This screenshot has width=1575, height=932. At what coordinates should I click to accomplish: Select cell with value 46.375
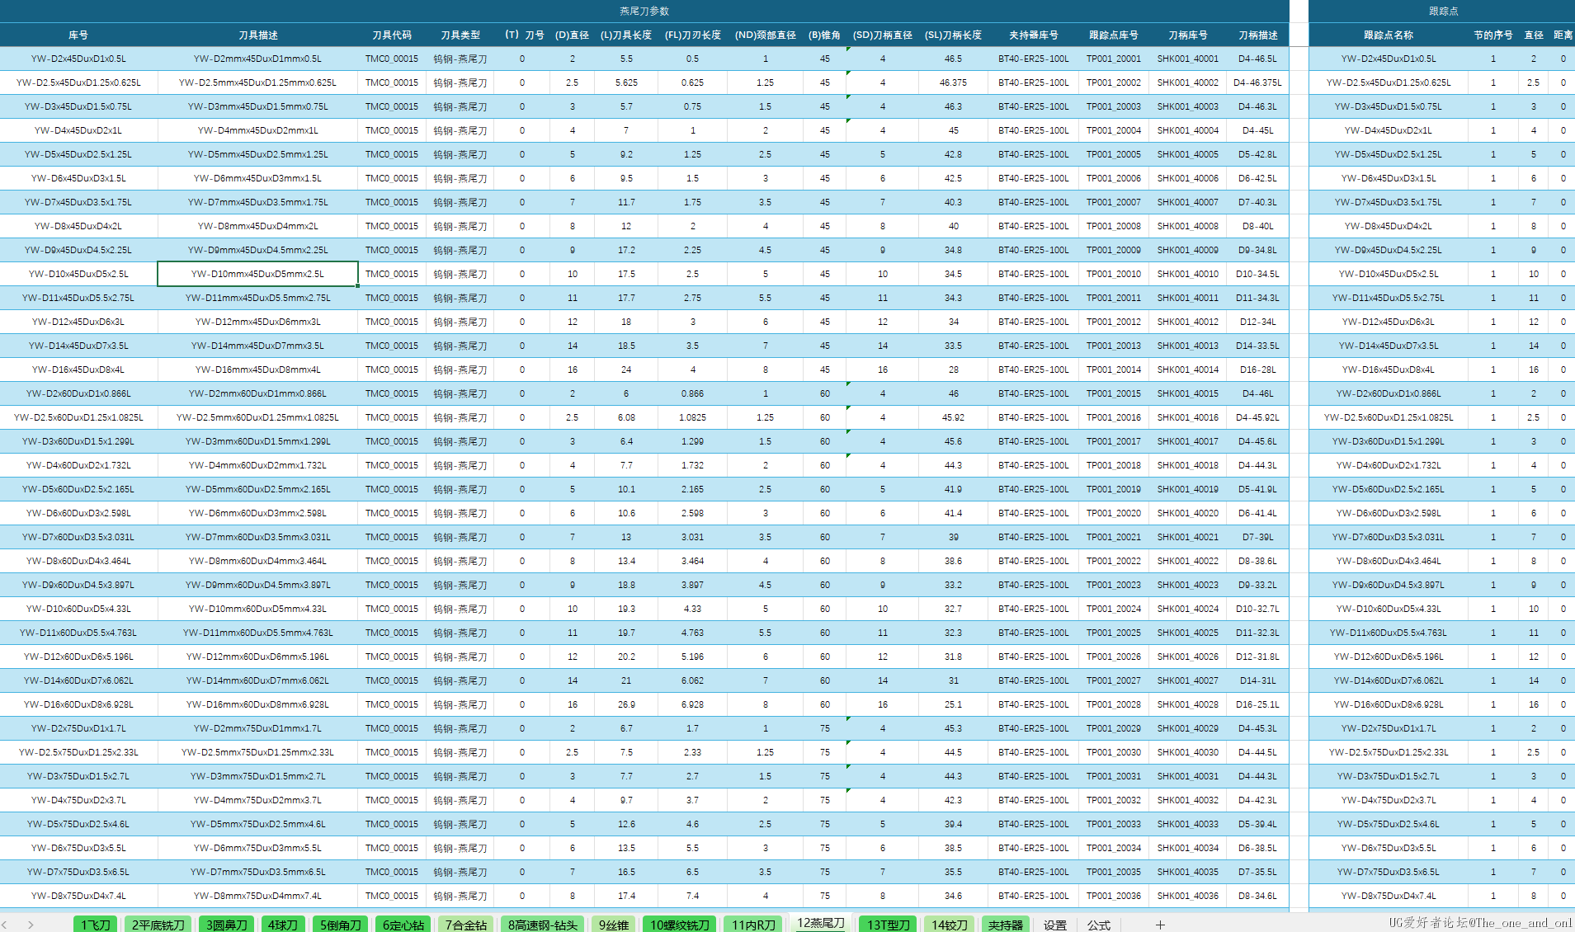[x=954, y=82]
